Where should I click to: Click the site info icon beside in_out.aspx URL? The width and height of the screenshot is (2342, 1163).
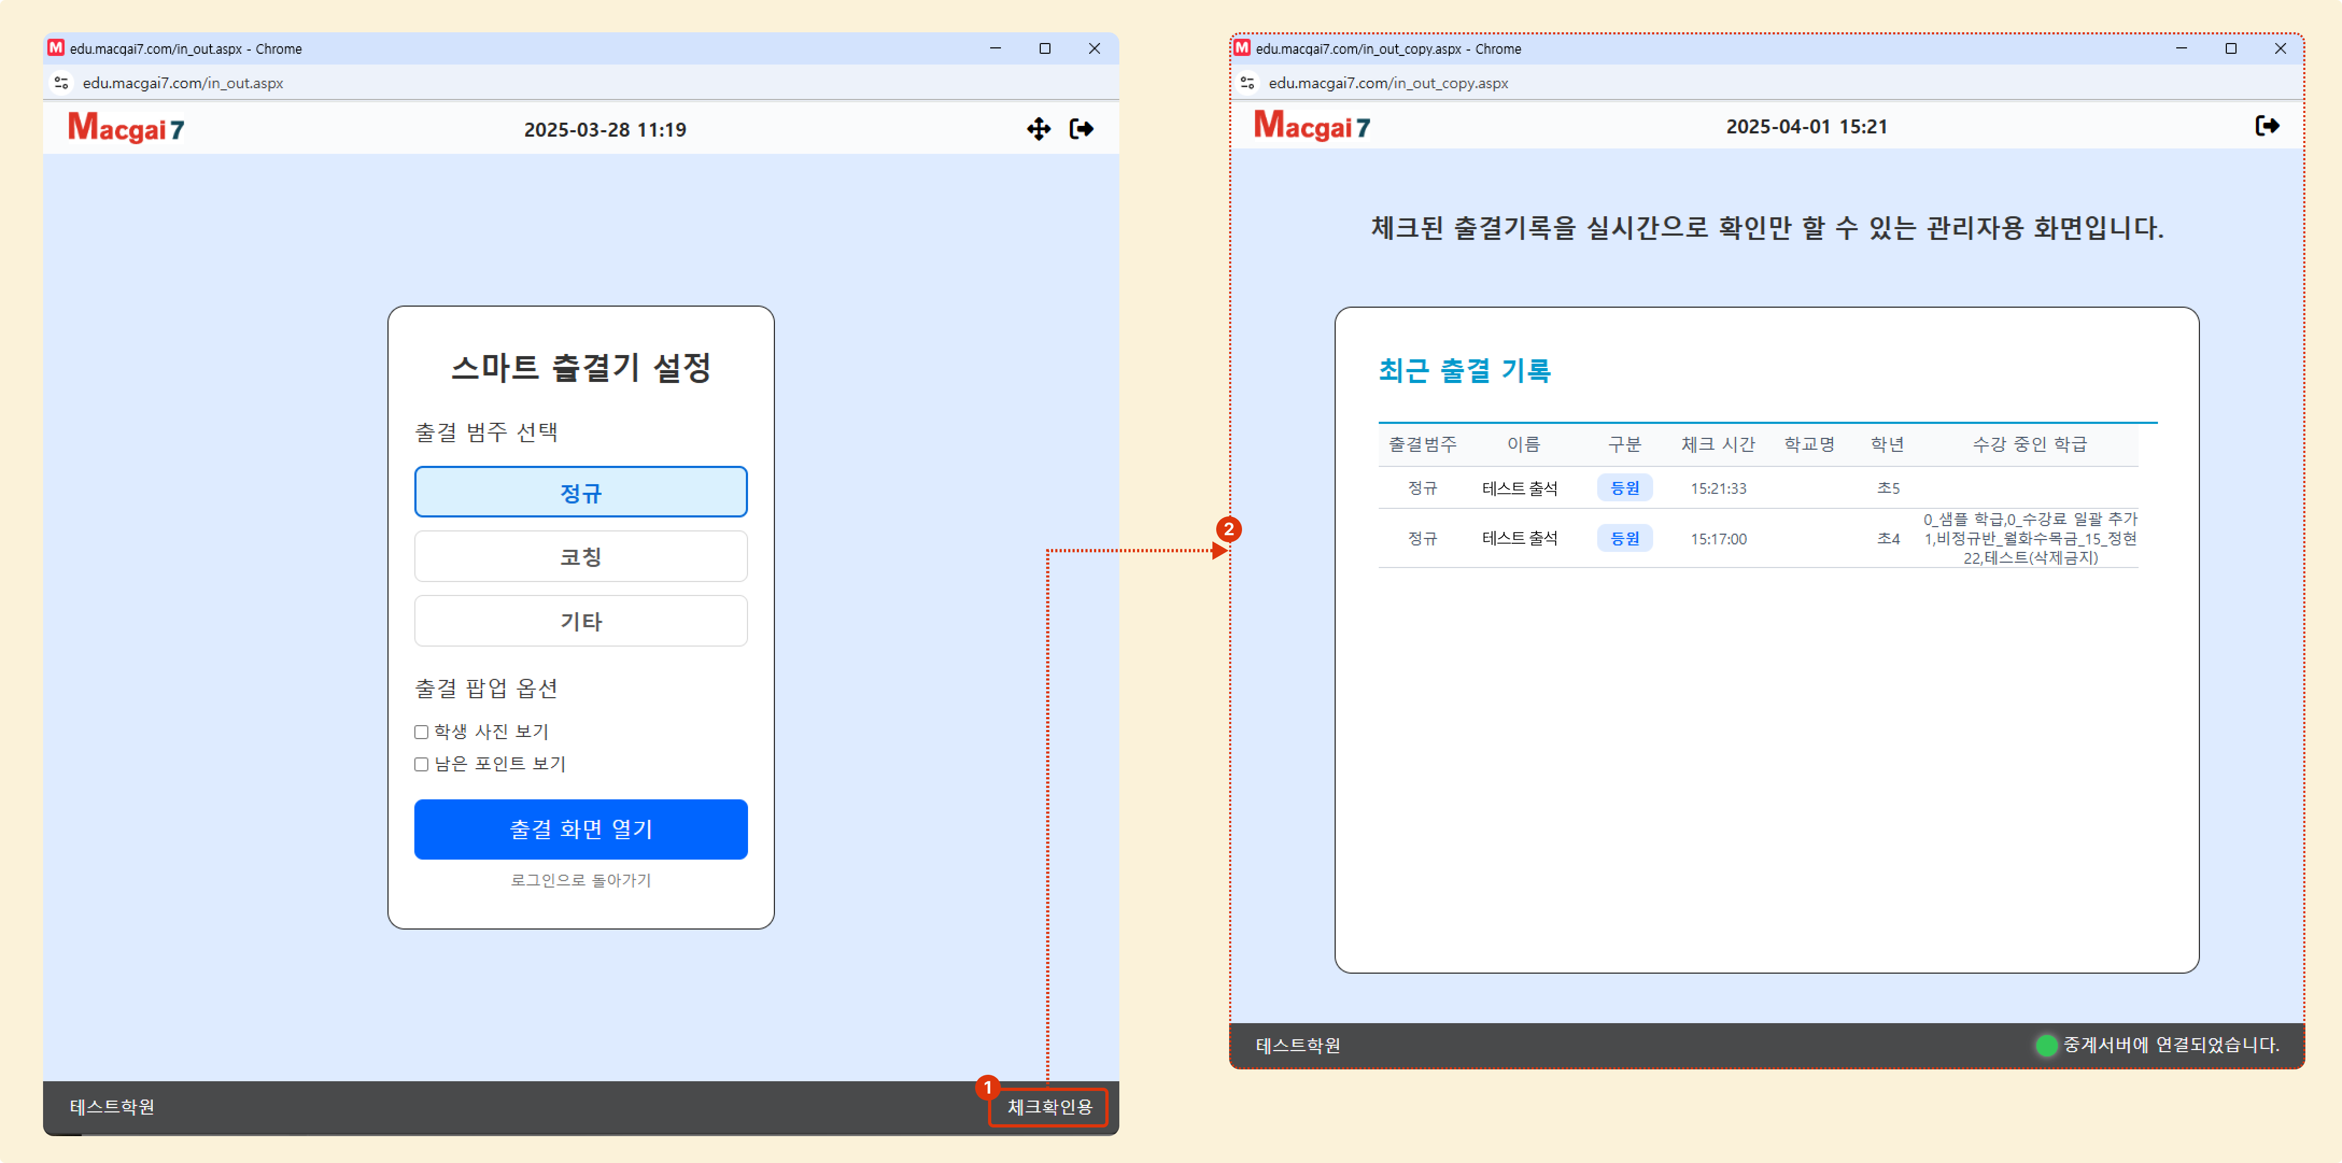[x=61, y=83]
